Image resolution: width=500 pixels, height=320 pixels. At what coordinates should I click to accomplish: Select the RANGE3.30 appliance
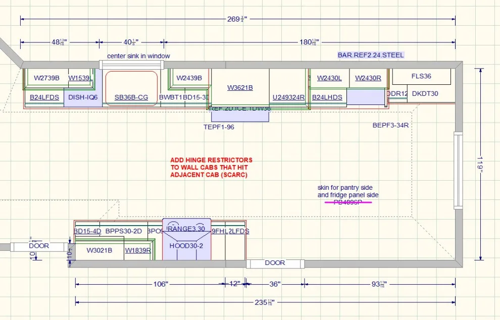tap(186, 229)
